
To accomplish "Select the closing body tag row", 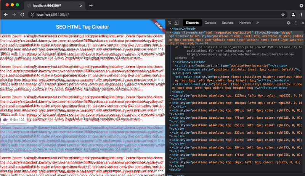I will point(178,92).
